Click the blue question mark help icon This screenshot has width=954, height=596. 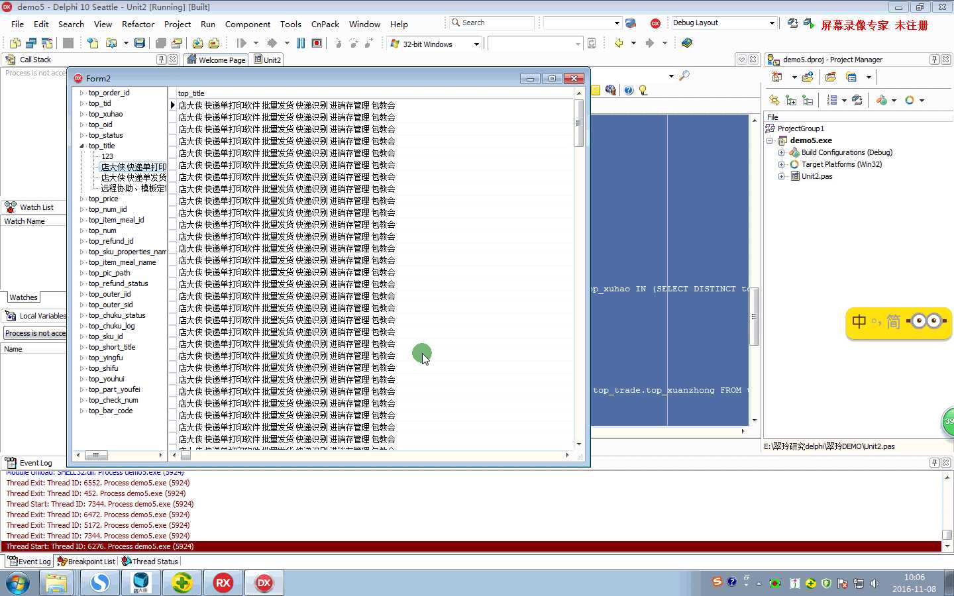tap(629, 90)
